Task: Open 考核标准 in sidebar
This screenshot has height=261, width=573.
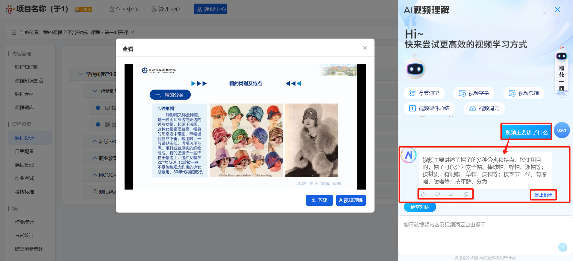Action: (24, 192)
